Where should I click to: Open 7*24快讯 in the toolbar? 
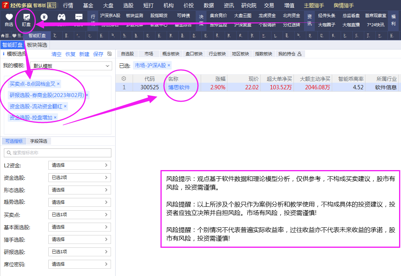(x=376, y=25)
